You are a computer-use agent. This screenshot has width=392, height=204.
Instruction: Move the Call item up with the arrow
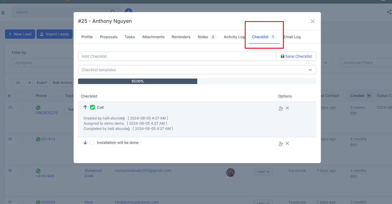click(85, 107)
